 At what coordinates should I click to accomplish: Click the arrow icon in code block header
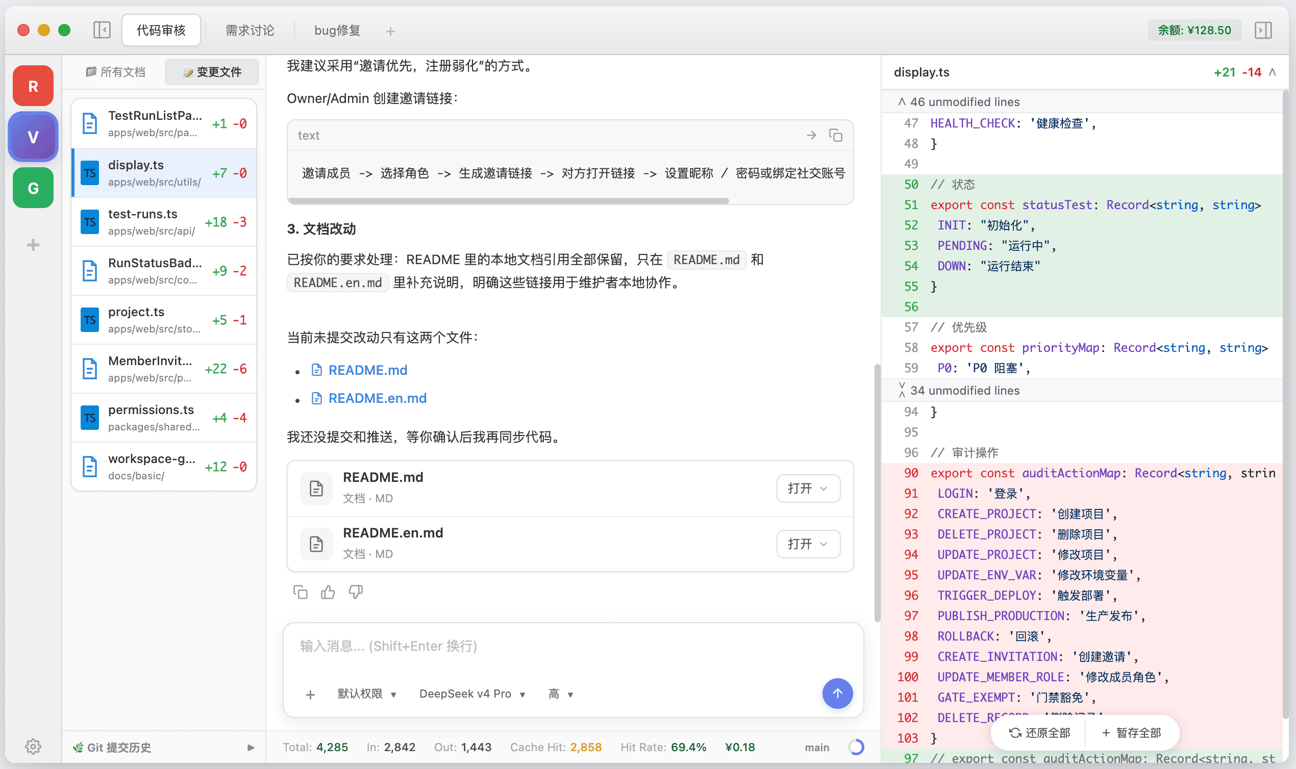click(x=811, y=135)
